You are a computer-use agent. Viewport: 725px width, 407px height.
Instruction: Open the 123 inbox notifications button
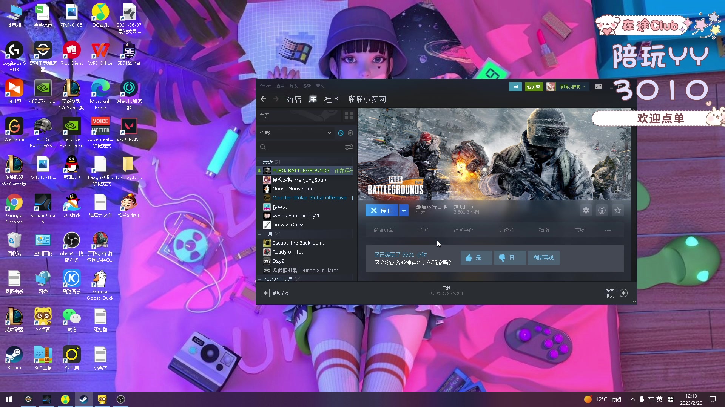click(x=533, y=87)
